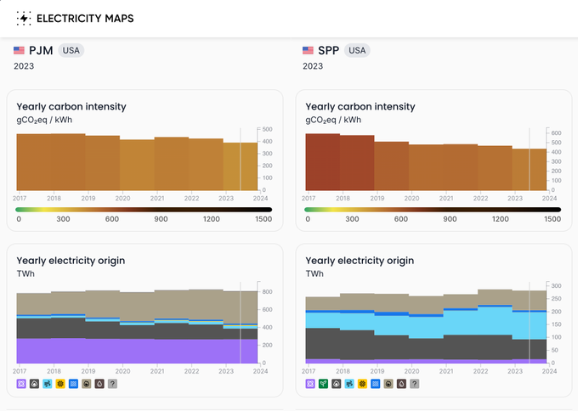
Task: Click the gas legend icon in PJM origin chart
Action: 86,384
